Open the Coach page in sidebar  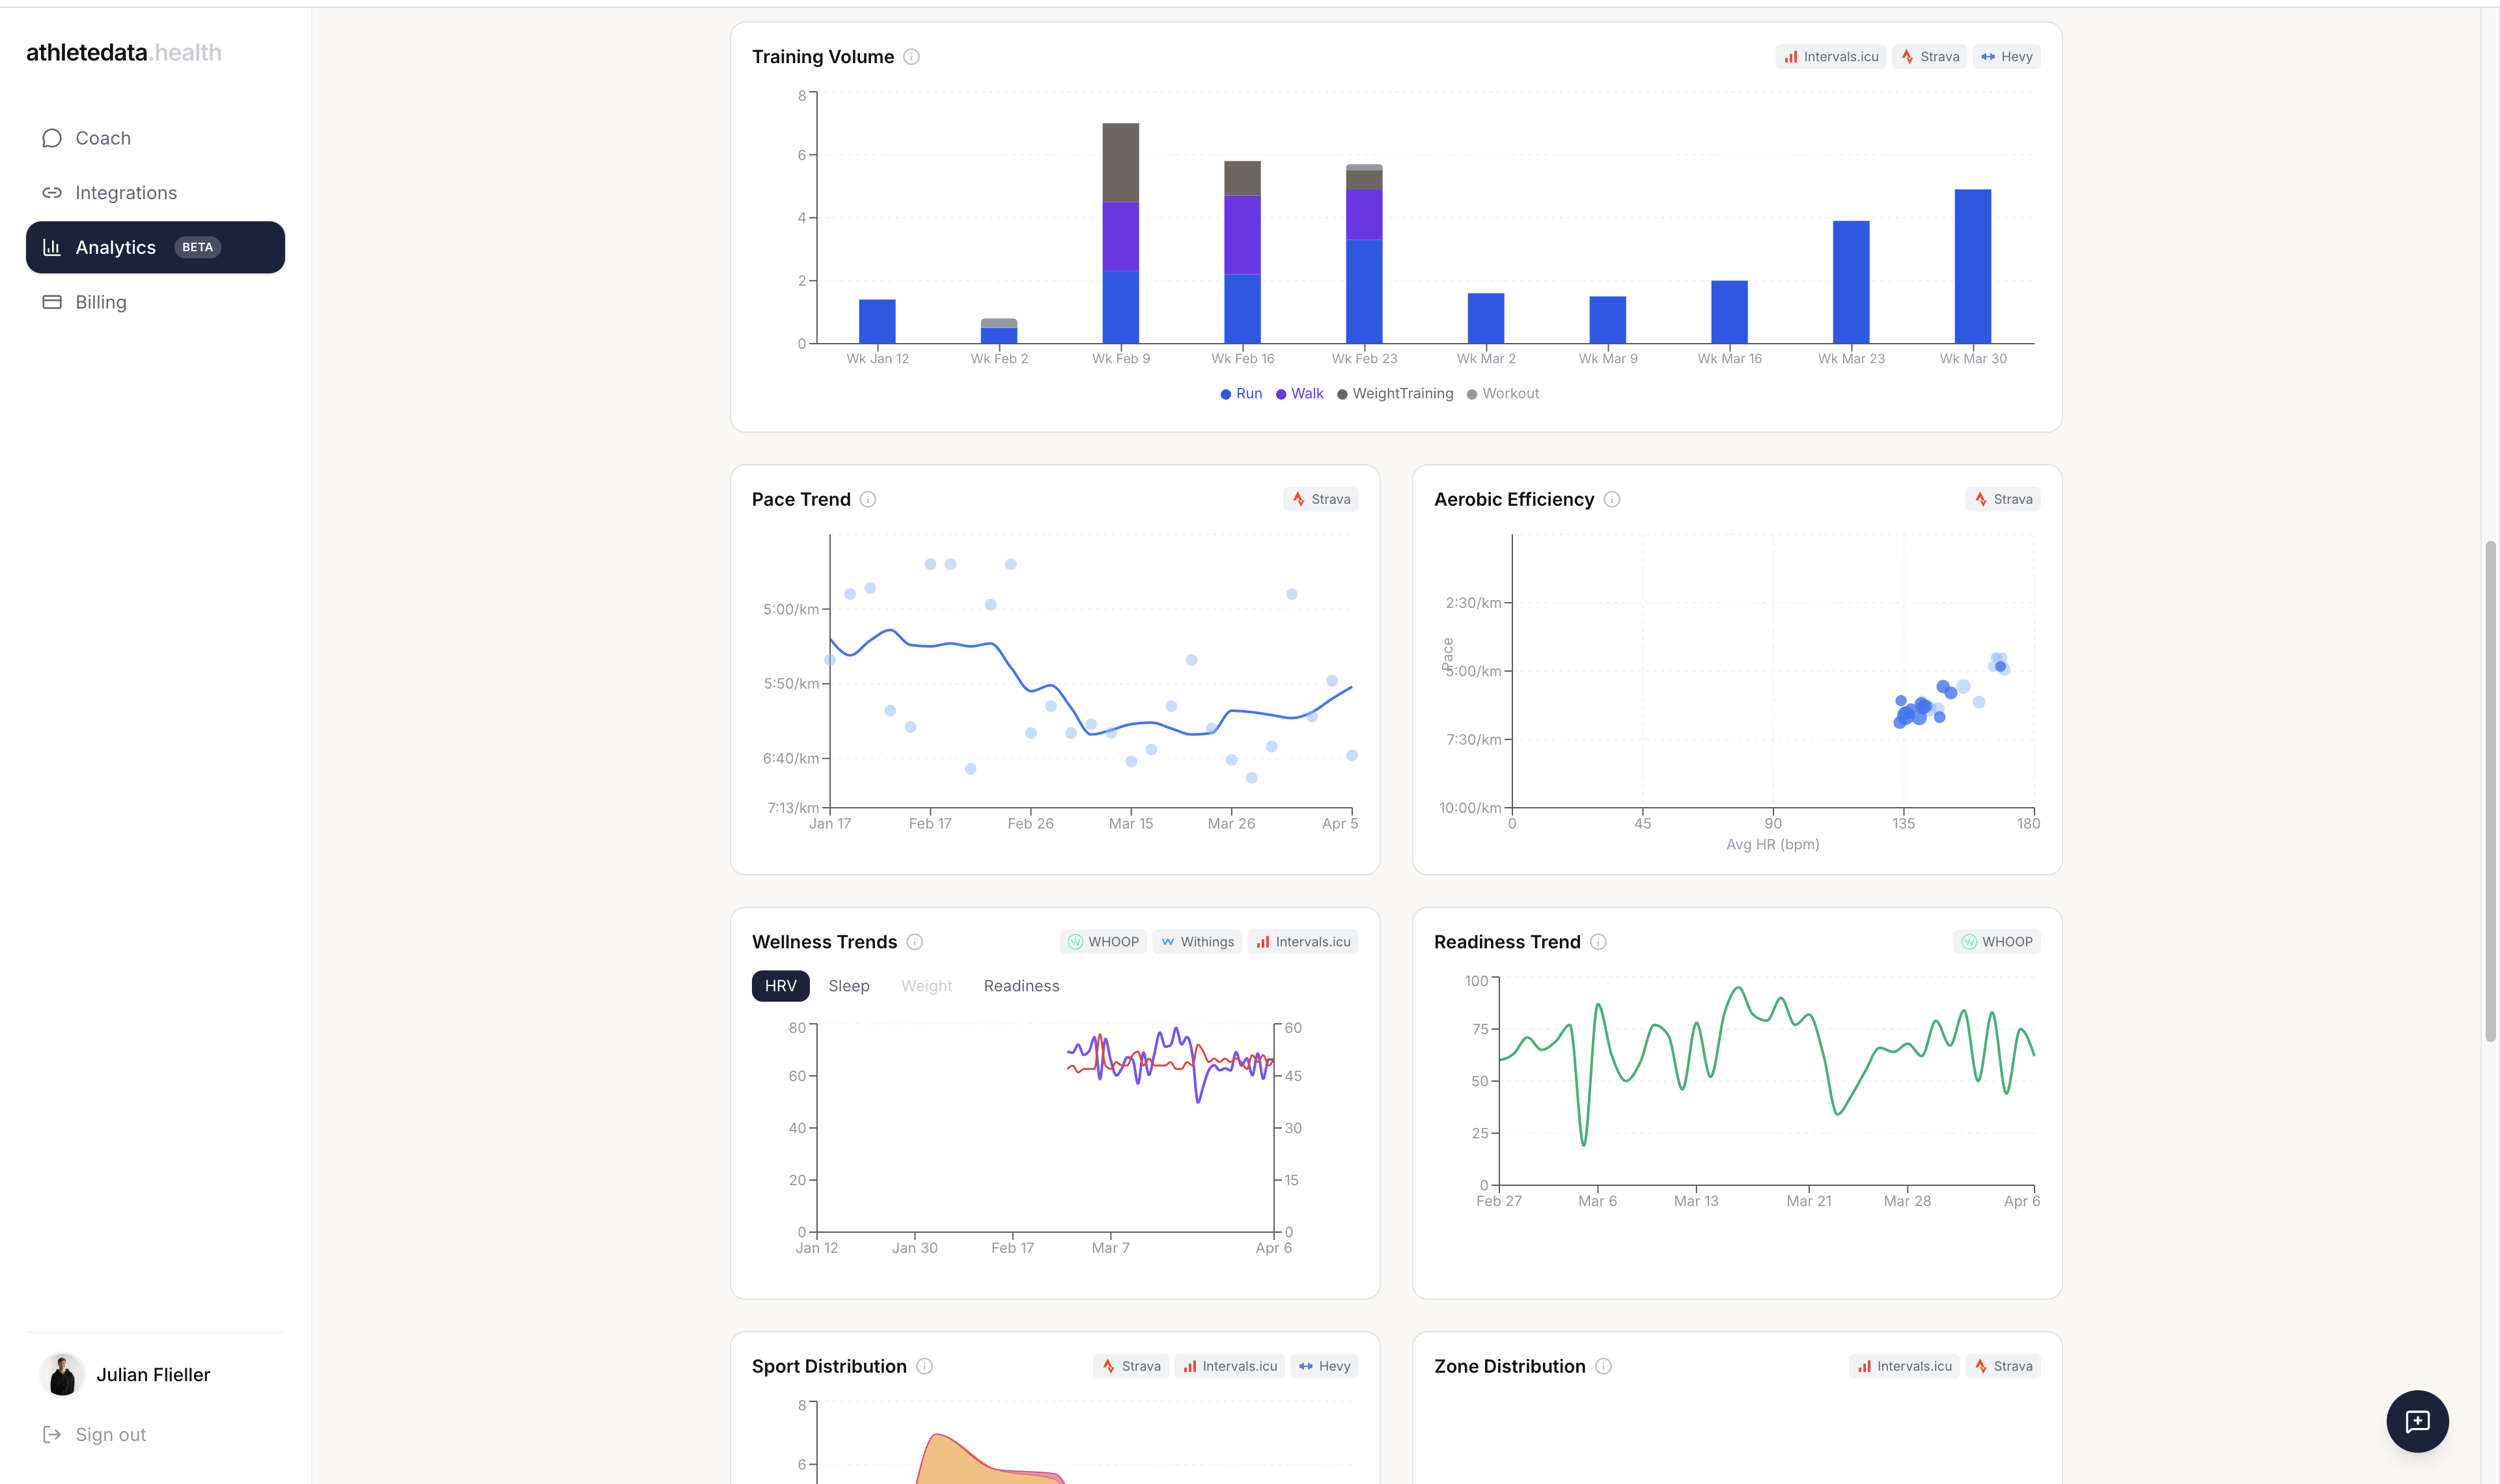[x=103, y=138]
